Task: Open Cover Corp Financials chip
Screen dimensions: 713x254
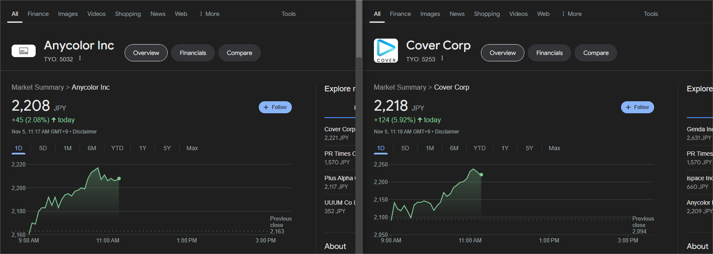Action: pos(549,53)
